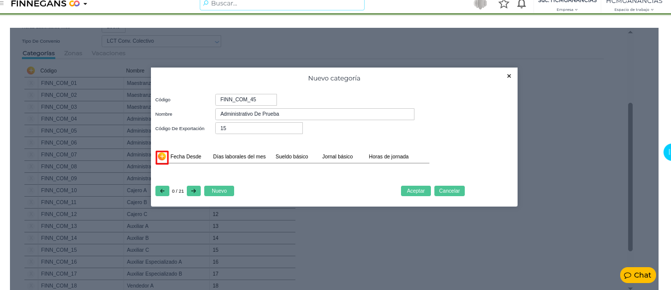The image size is (671, 290).
Task: Click the Nuevo button in dialog
Action: pos(219,191)
